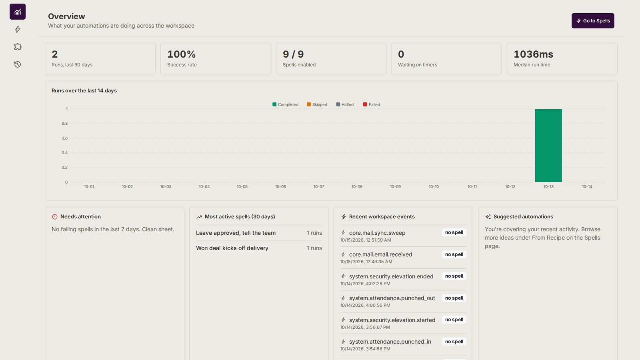Click 'no spell' badge for core.mail.email.received
This screenshot has height=360, width=640.
click(x=454, y=254)
